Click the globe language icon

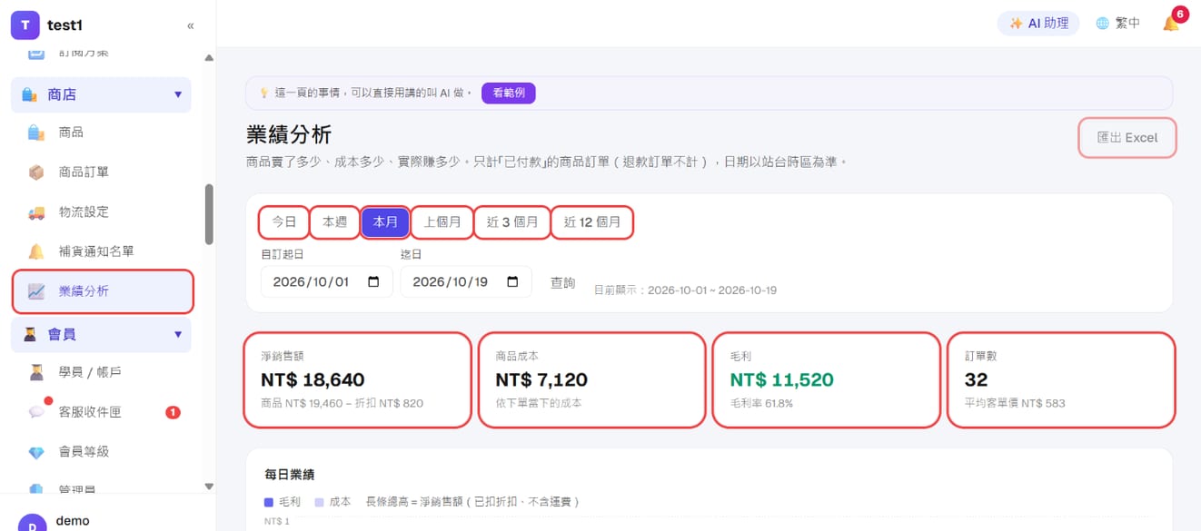[1102, 24]
